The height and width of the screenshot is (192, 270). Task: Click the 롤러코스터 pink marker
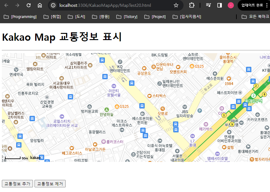(104, 142)
